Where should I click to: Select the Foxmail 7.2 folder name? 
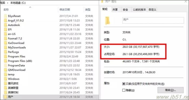coord(15,38)
